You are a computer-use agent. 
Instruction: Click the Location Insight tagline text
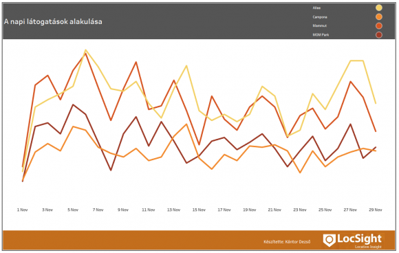368,247
